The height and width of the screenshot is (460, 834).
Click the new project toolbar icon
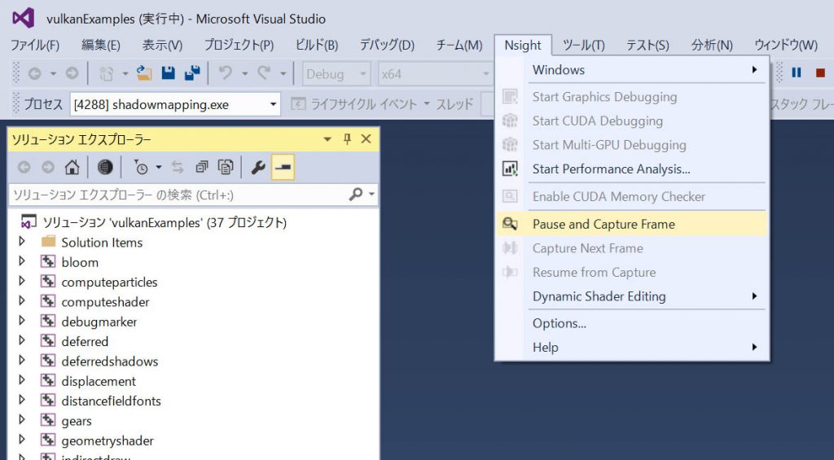(107, 74)
